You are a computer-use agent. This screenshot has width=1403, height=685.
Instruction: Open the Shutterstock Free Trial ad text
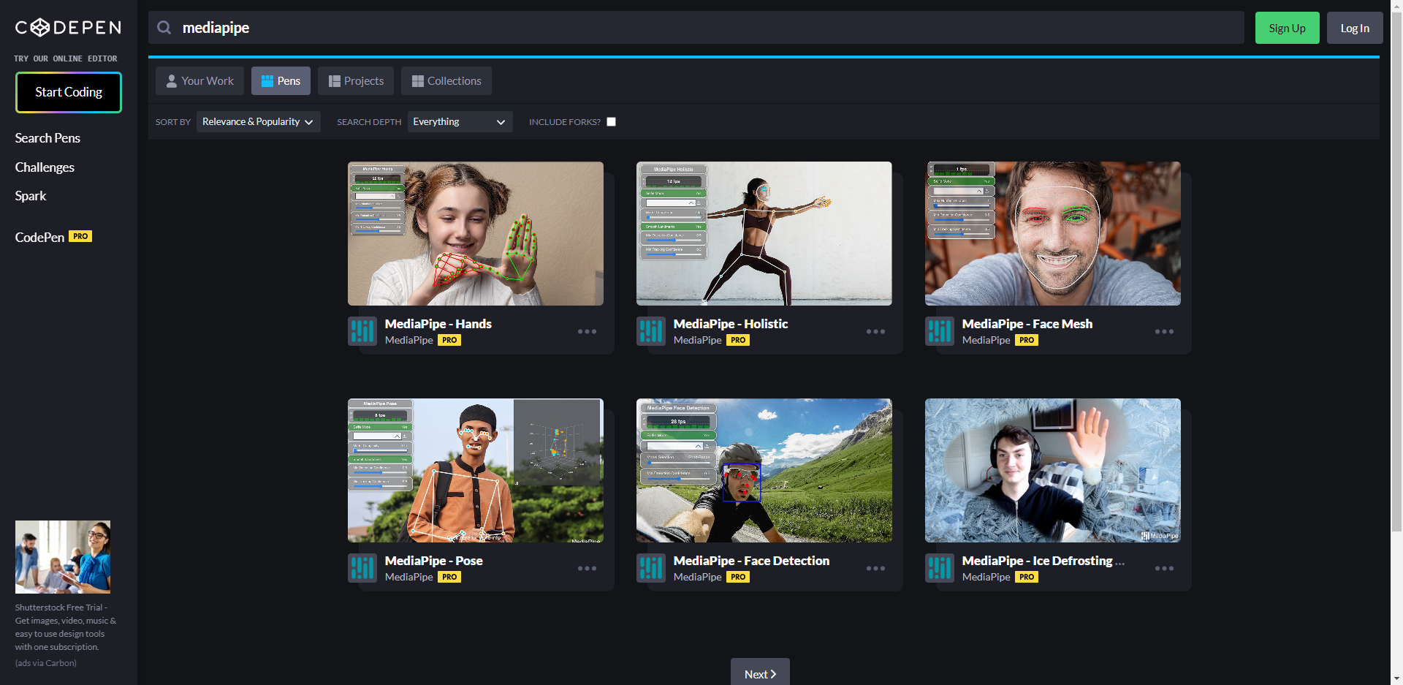(x=66, y=627)
